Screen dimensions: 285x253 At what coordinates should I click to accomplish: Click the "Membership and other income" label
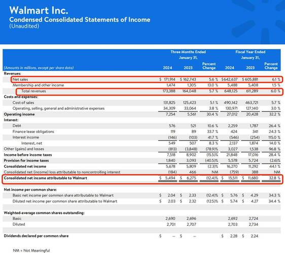pyautogui.click(x=38, y=85)
